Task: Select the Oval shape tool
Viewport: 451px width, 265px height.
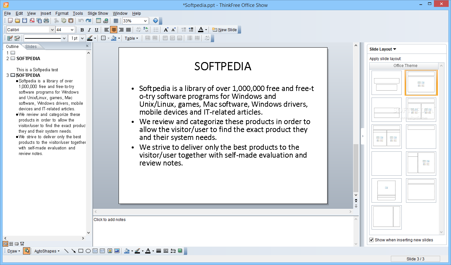Action: 88,251
